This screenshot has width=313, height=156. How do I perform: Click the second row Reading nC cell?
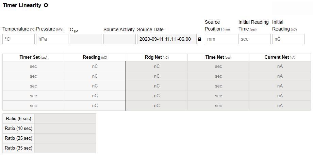click(x=95, y=76)
